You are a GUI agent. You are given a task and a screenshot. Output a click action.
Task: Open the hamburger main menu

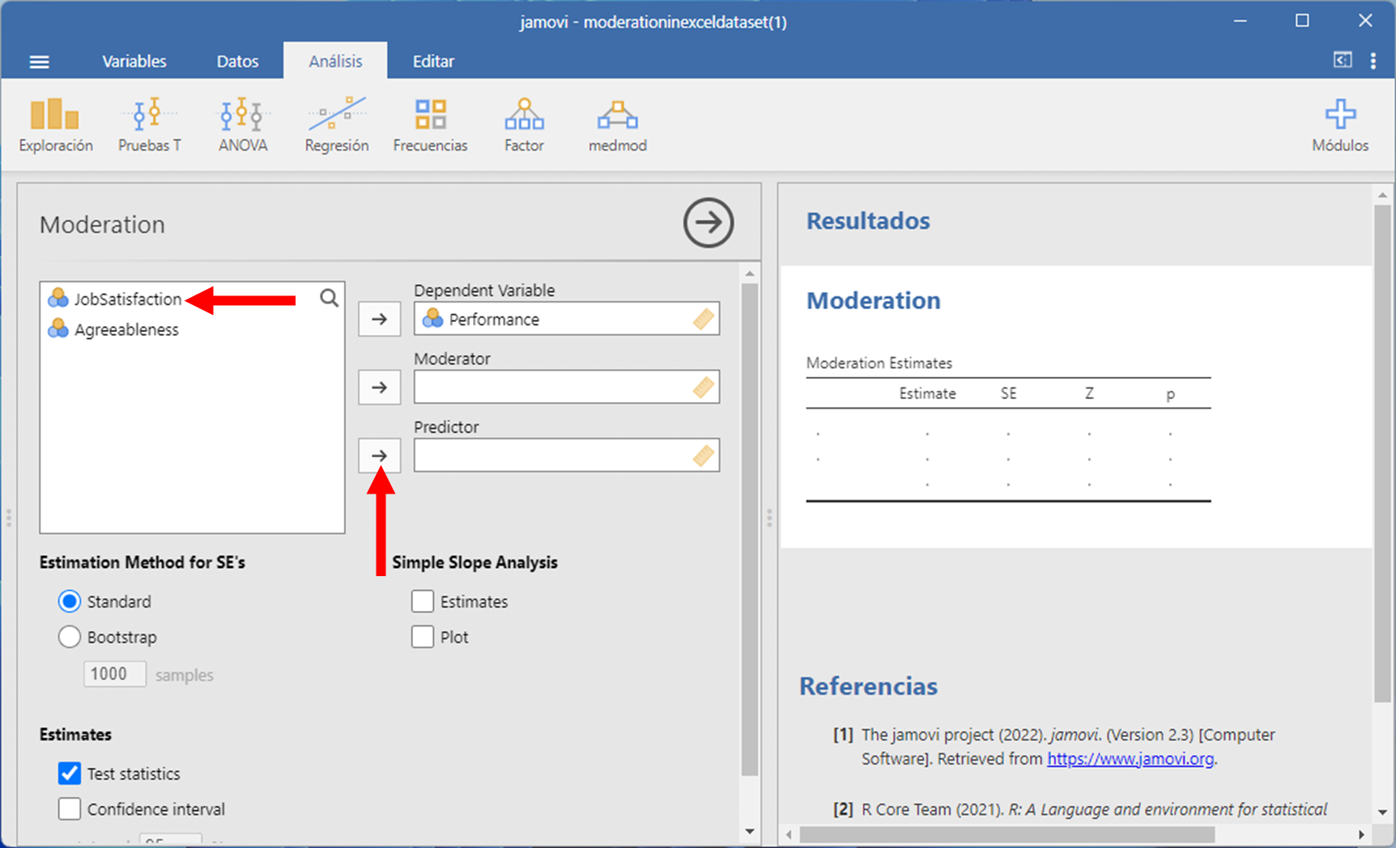(x=39, y=61)
